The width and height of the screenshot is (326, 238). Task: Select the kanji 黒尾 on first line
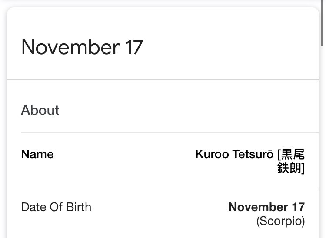coord(293,154)
